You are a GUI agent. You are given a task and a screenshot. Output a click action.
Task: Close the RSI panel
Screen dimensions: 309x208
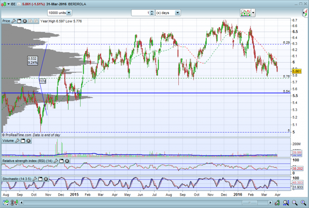(67, 161)
